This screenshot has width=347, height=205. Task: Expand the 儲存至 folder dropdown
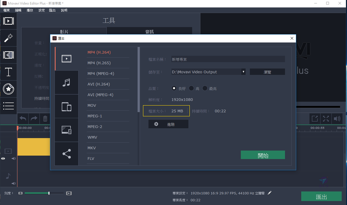[x=243, y=72]
